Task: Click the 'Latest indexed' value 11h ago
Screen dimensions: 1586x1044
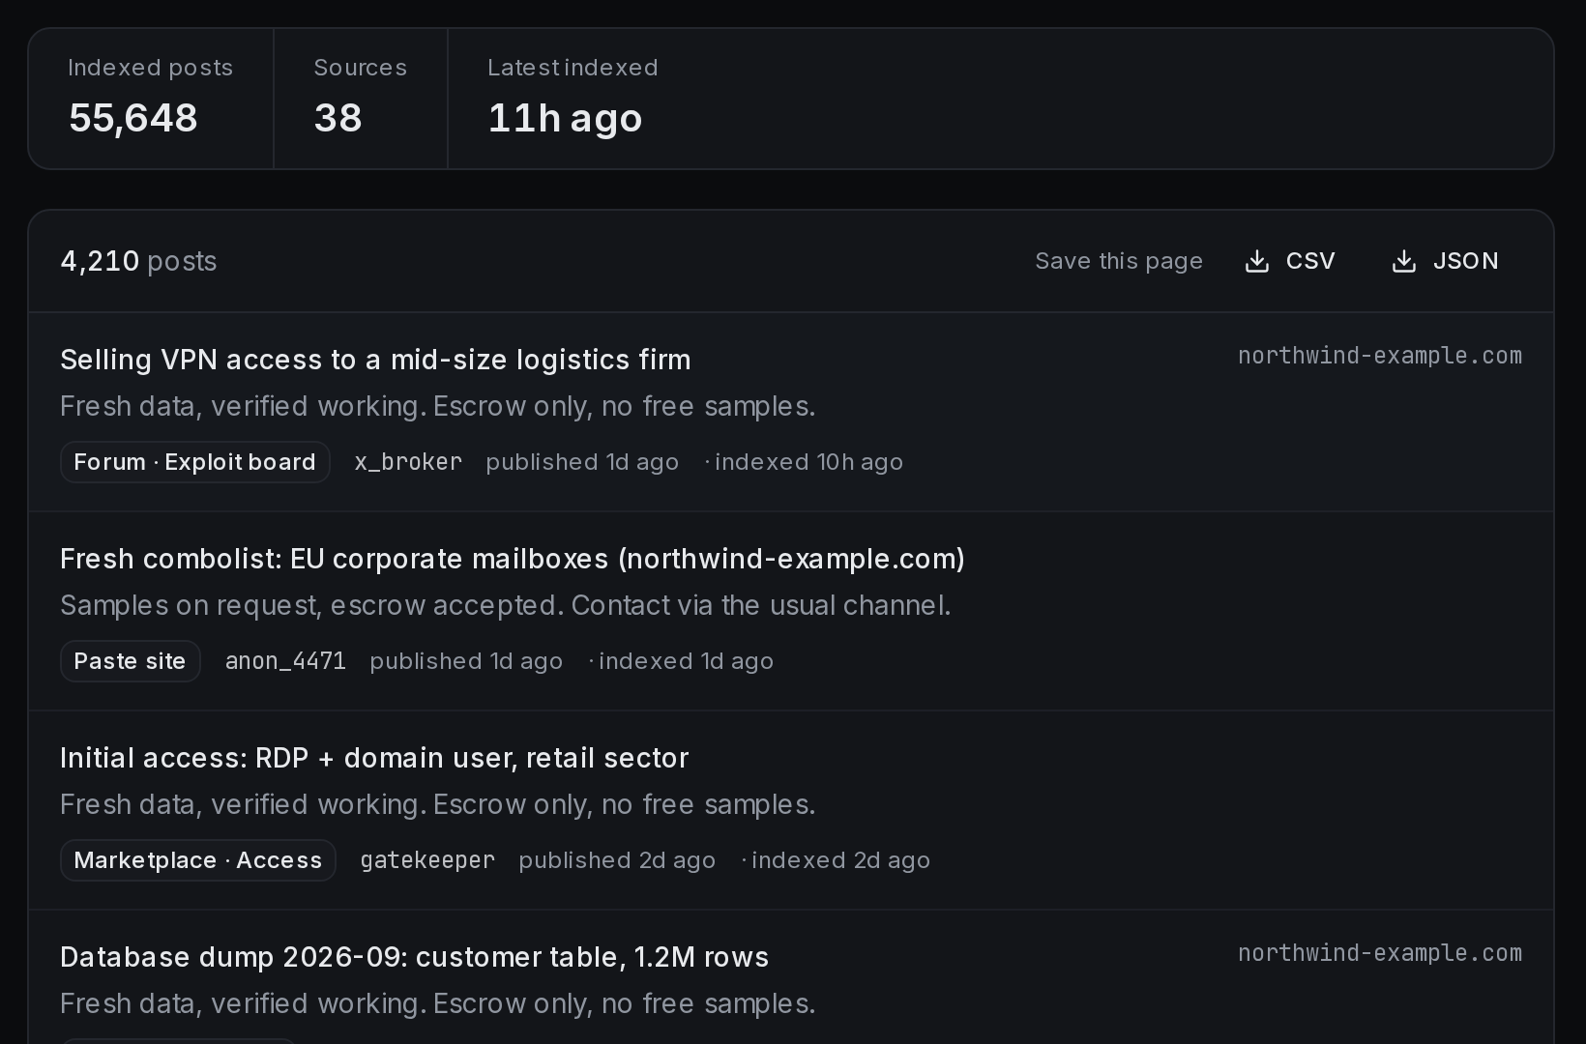Action: coord(565,118)
